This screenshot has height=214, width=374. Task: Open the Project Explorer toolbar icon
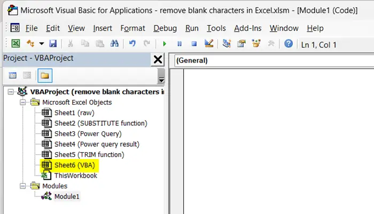[x=227, y=44]
